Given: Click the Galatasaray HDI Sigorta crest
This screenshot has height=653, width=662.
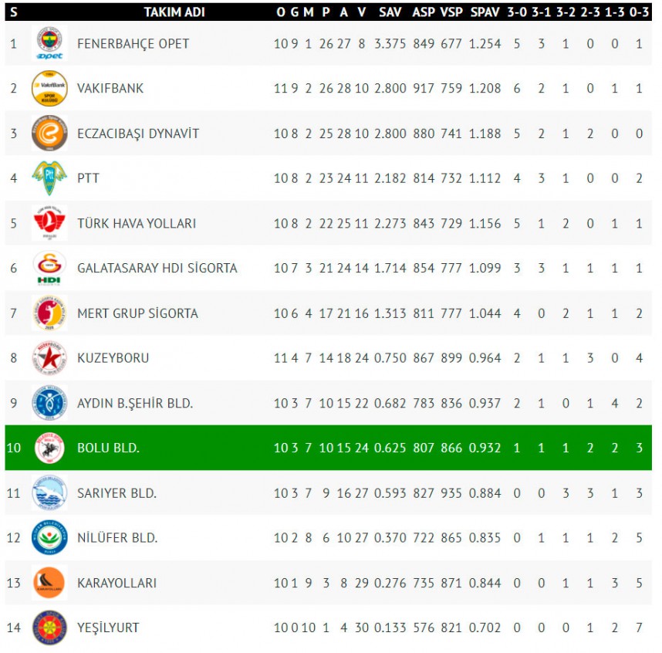Looking at the screenshot, I should point(49,268).
